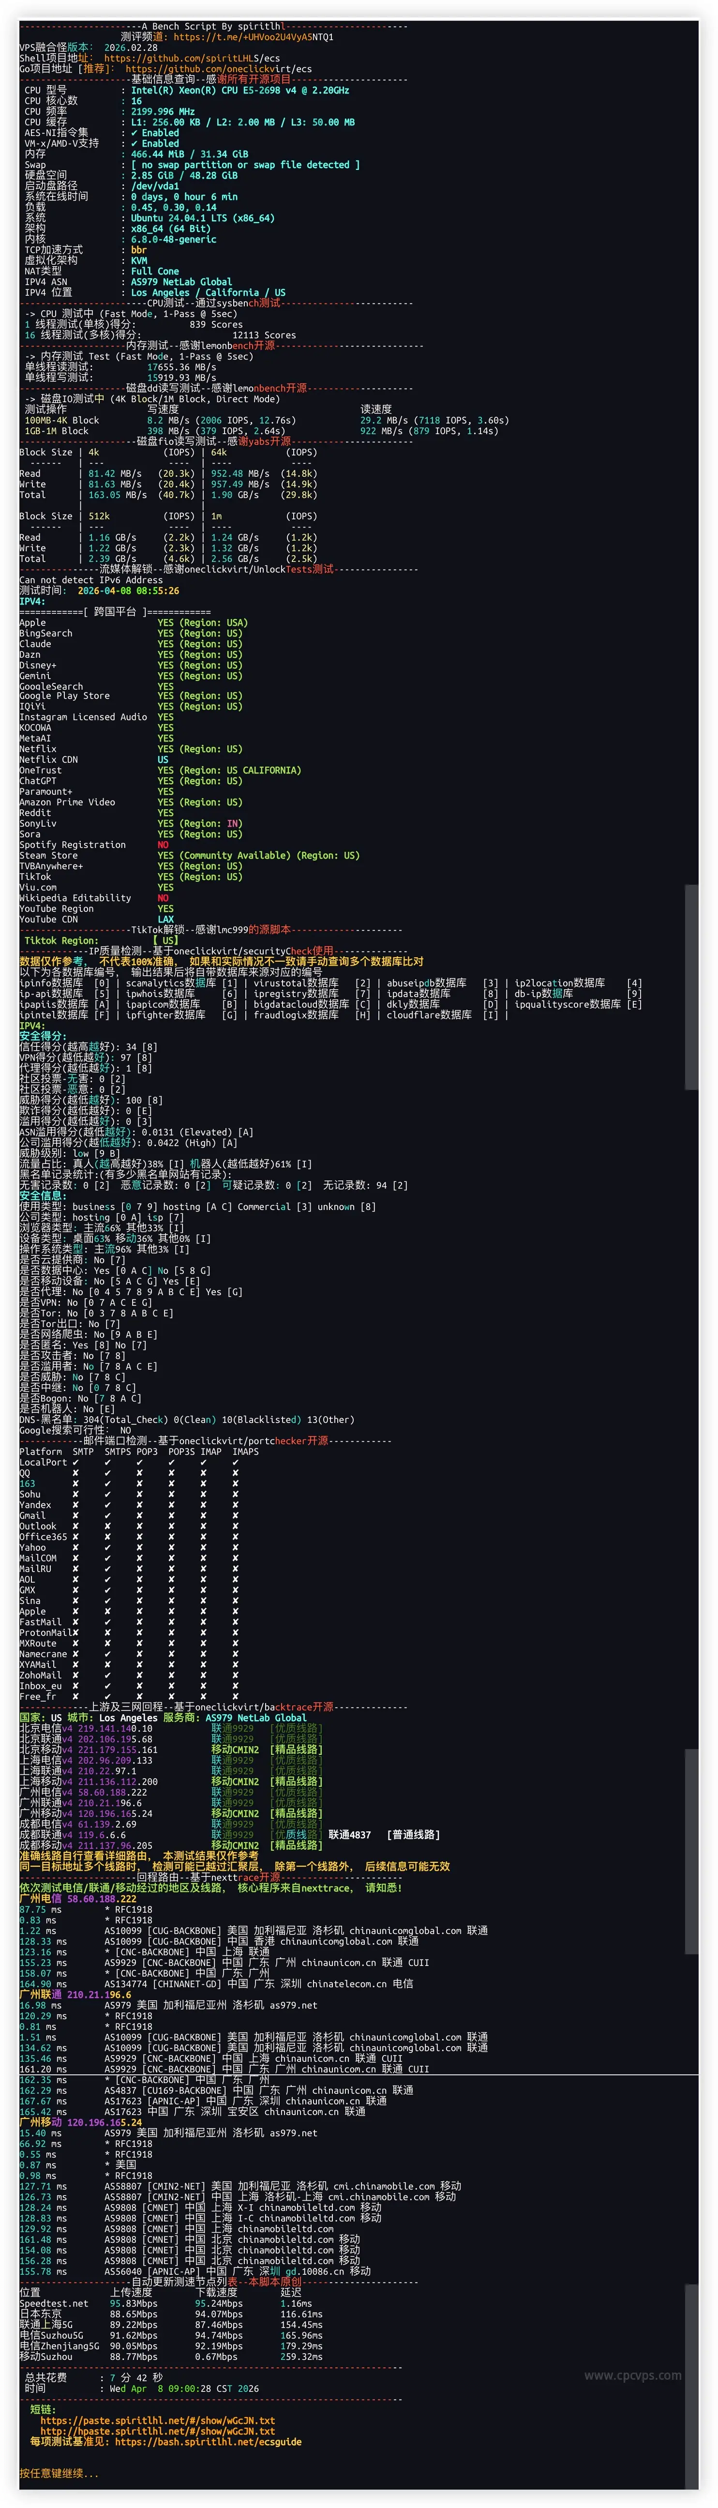Select the Full Cone NAT type value
This screenshot has width=718, height=2508.
click(x=155, y=272)
